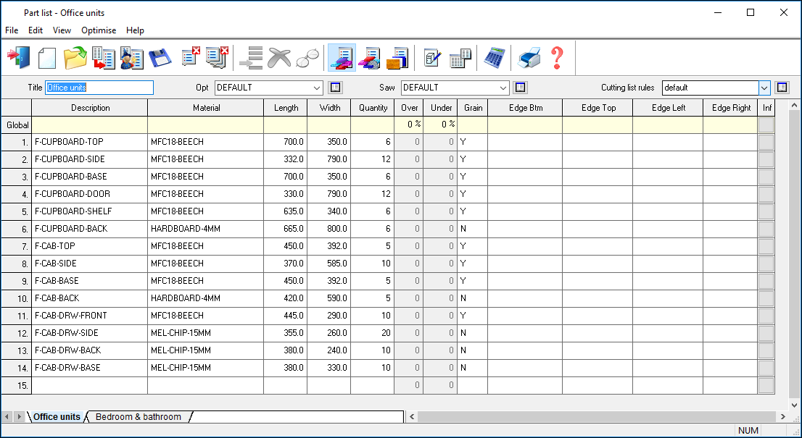The width and height of the screenshot is (802, 438).
Task: Click the wizard import icon
Action: point(132,57)
